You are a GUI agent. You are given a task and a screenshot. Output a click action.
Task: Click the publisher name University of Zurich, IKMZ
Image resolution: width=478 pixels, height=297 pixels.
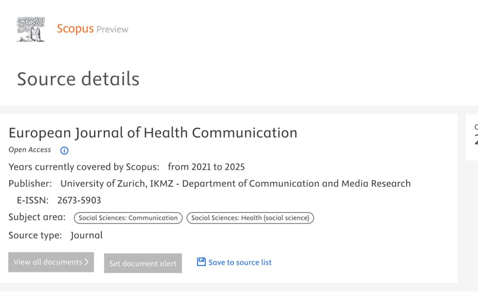click(117, 184)
